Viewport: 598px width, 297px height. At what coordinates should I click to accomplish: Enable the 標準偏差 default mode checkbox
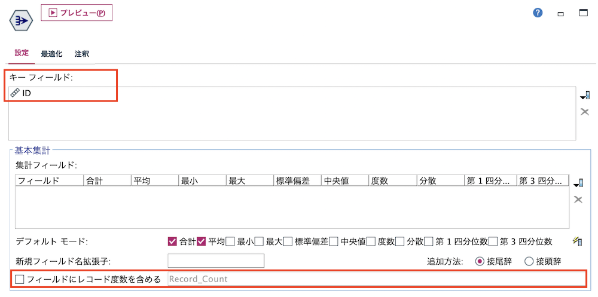point(288,241)
